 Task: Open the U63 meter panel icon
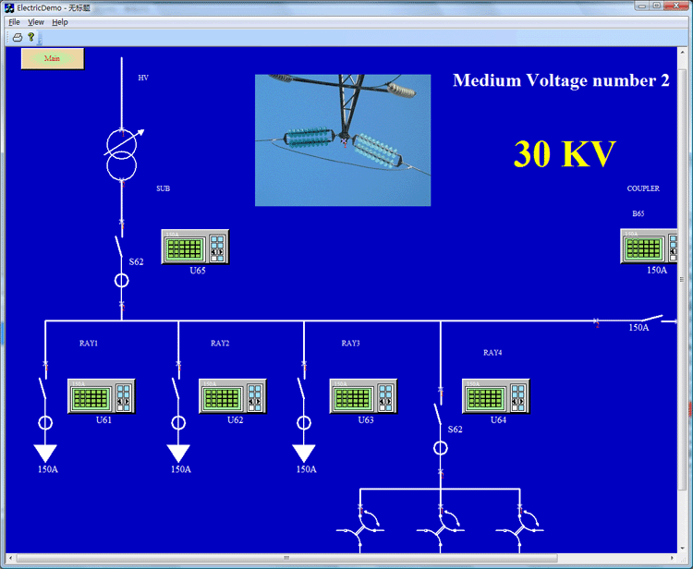(363, 396)
